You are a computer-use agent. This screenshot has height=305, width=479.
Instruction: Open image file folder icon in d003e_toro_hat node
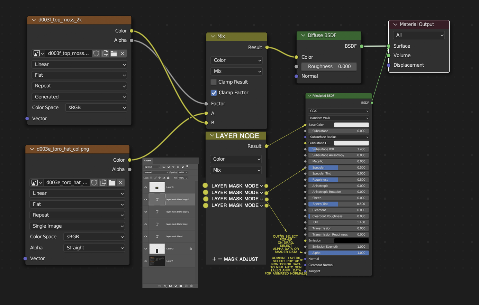(111, 182)
